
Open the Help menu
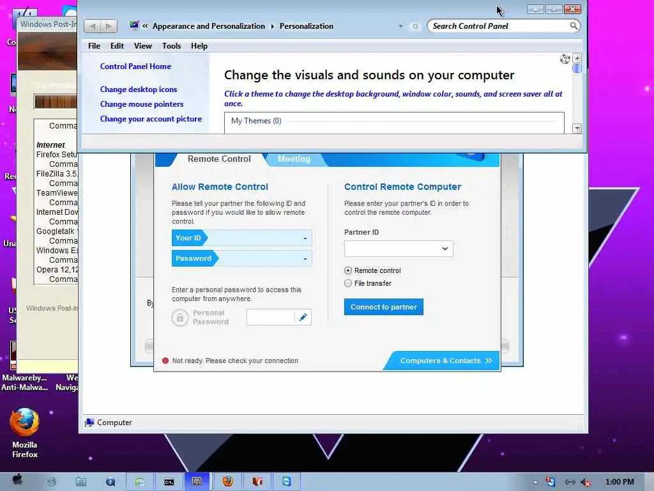199,46
